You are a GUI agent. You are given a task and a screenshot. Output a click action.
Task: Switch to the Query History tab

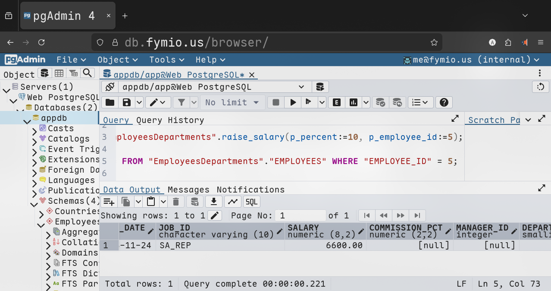[170, 120]
